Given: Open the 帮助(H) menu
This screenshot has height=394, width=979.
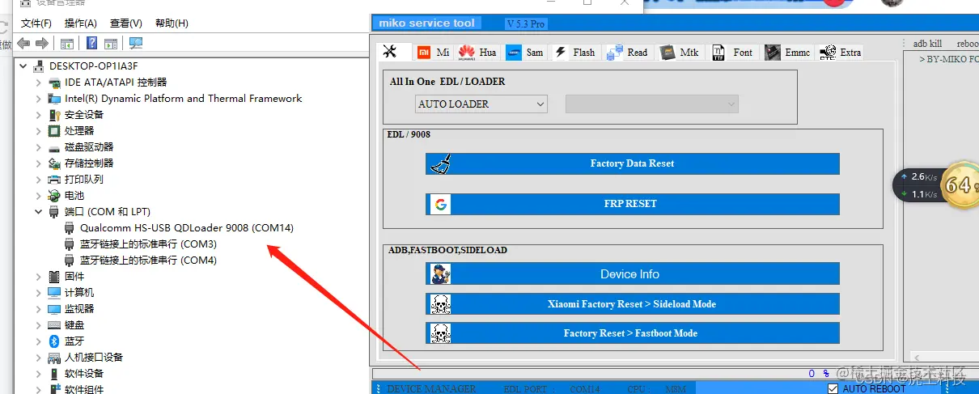Looking at the screenshot, I should [172, 23].
